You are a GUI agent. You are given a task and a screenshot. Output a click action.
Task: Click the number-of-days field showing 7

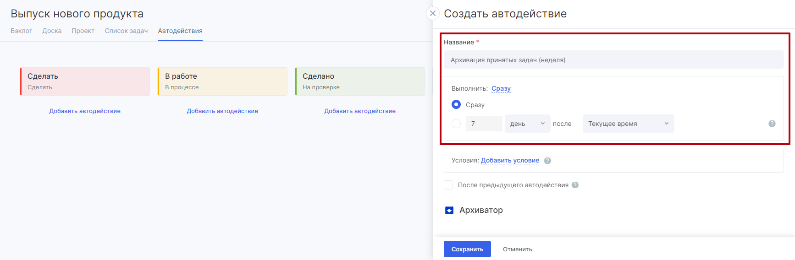click(484, 124)
